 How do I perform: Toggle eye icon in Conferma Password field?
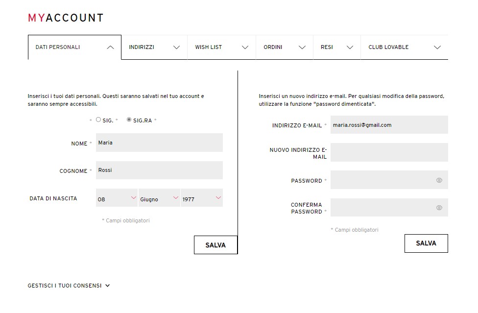tap(439, 208)
